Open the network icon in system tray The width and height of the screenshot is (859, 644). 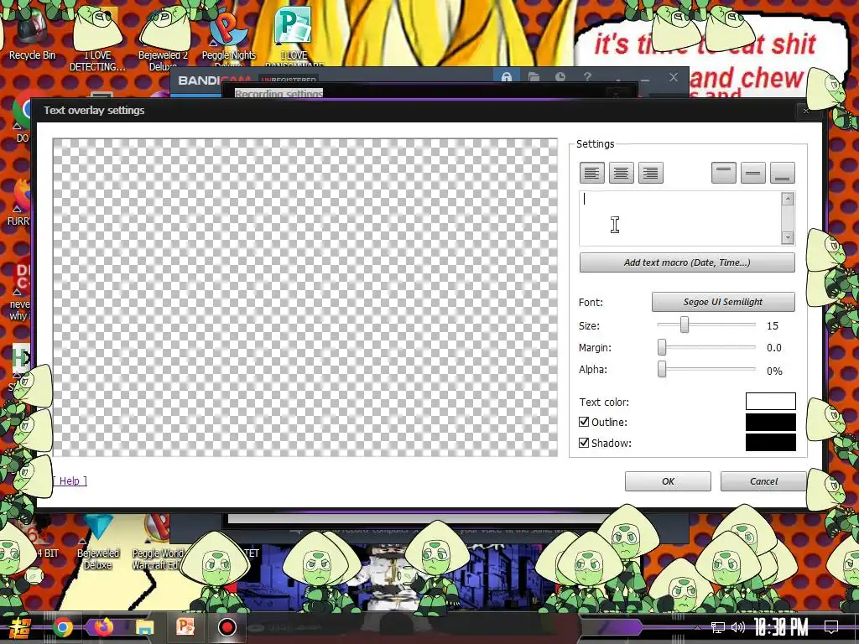[x=718, y=627]
